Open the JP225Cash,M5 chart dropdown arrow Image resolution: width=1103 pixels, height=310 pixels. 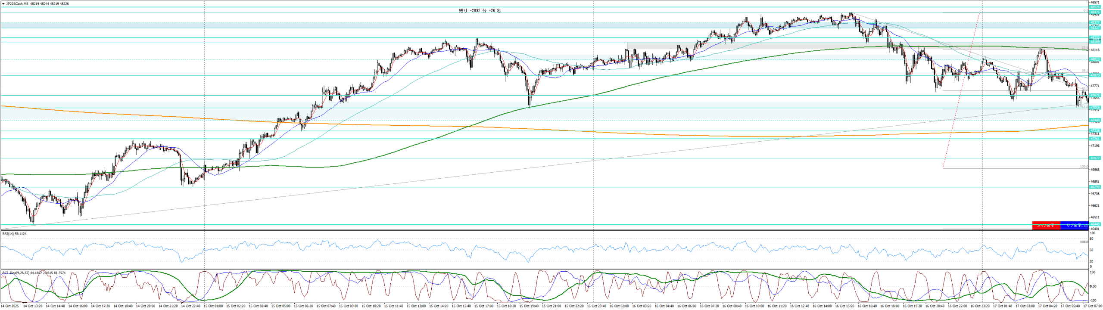point(3,4)
